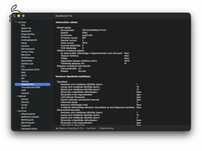Open Wi-Fi under Hálózat
This screenshot has width=202, height=151.
[24, 108]
